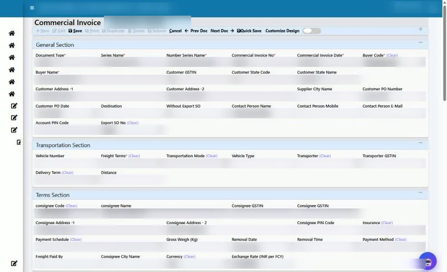Click the Save button in the toolbar
This screenshot has height=272, width=447.
(x=75, y=31)
